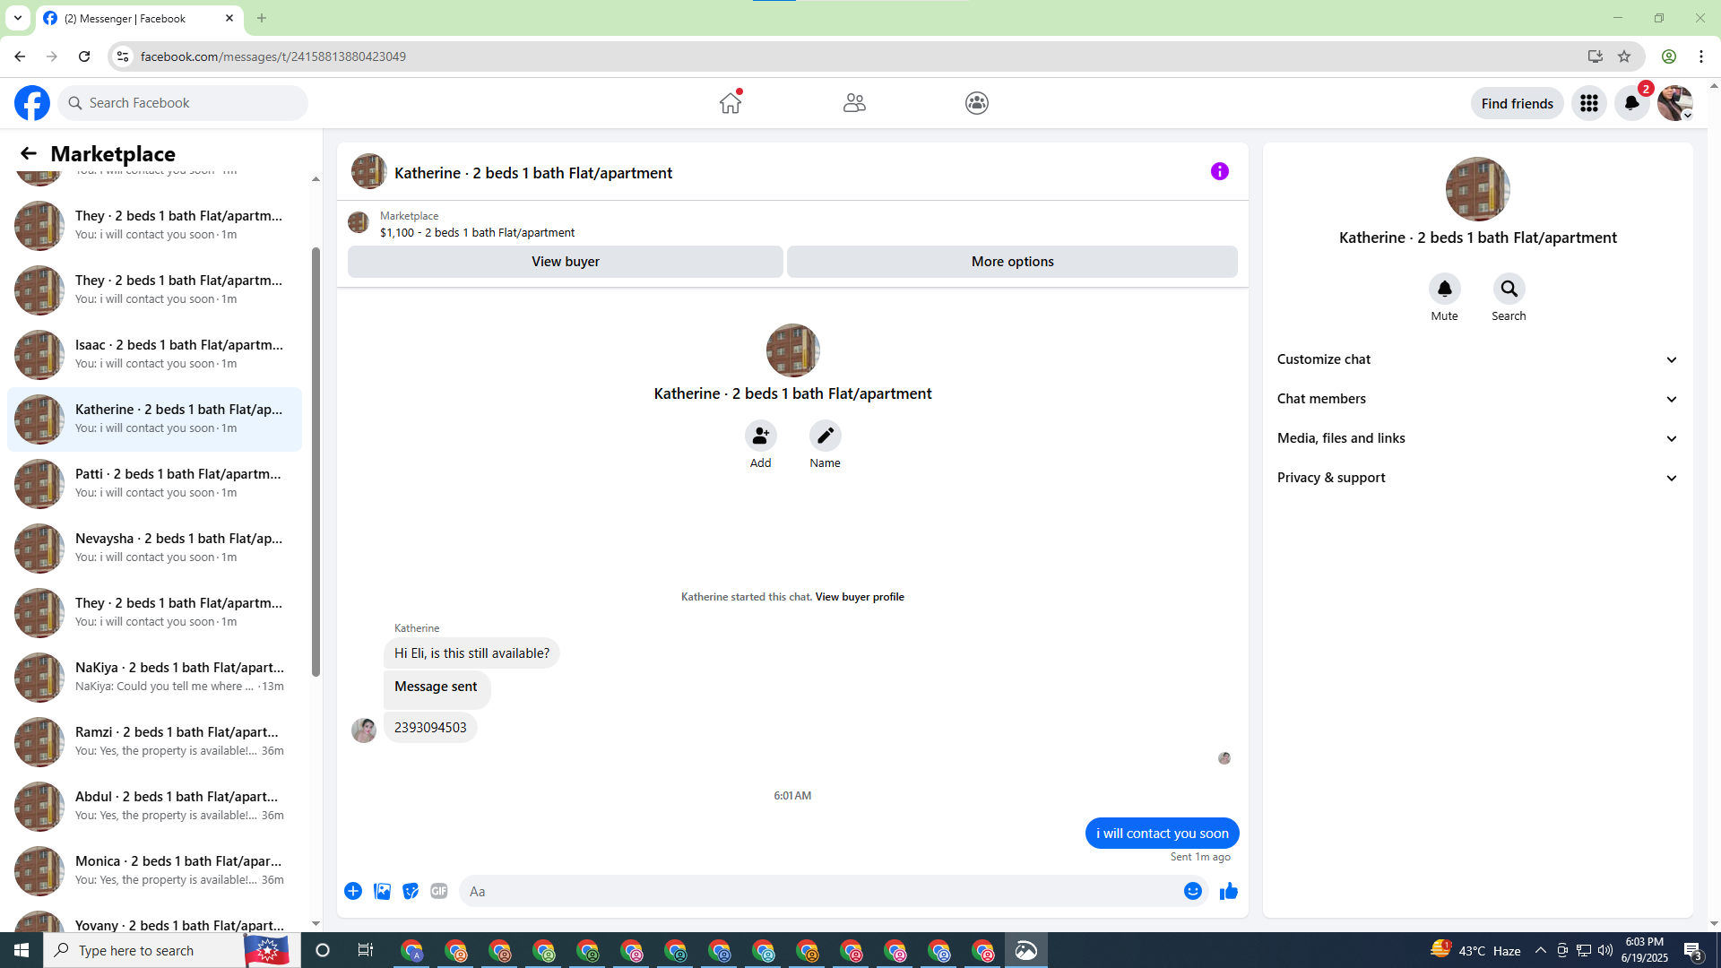
Task: Go back from Marketplace chats list
Action: click(29, 153)
